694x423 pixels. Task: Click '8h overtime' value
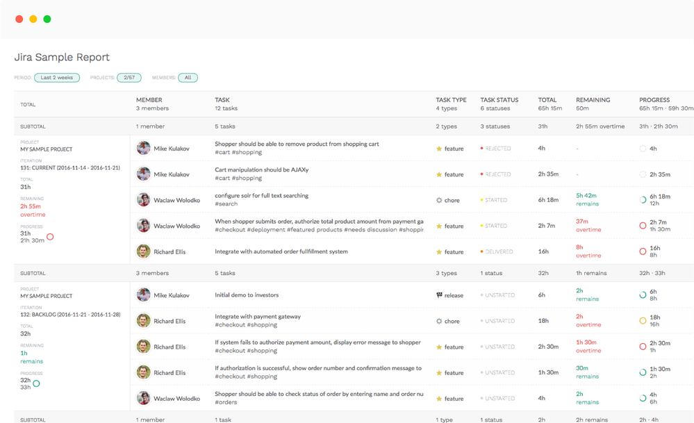588,251
